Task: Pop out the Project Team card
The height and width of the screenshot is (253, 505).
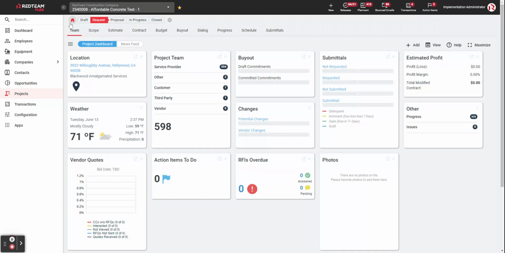Action: click(x=219, y=57)
